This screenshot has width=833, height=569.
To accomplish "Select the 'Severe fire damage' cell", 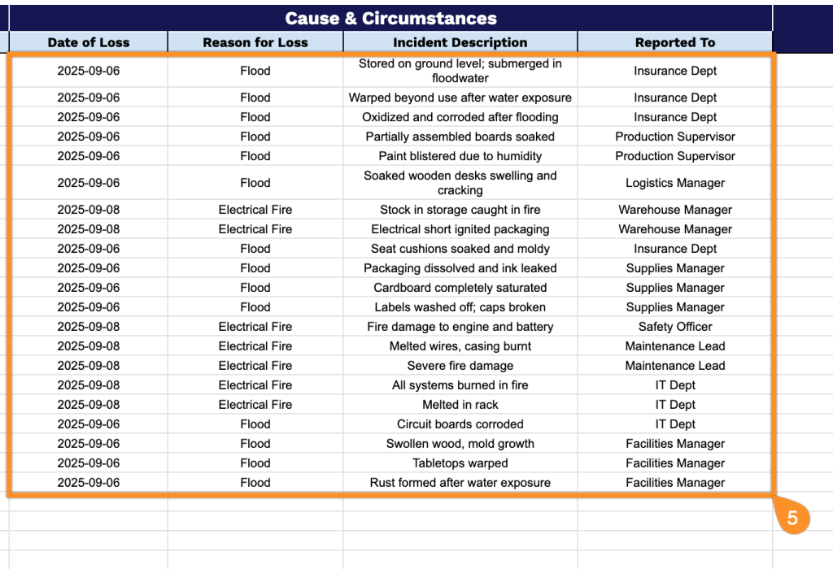I will click(x=460, y=366).
